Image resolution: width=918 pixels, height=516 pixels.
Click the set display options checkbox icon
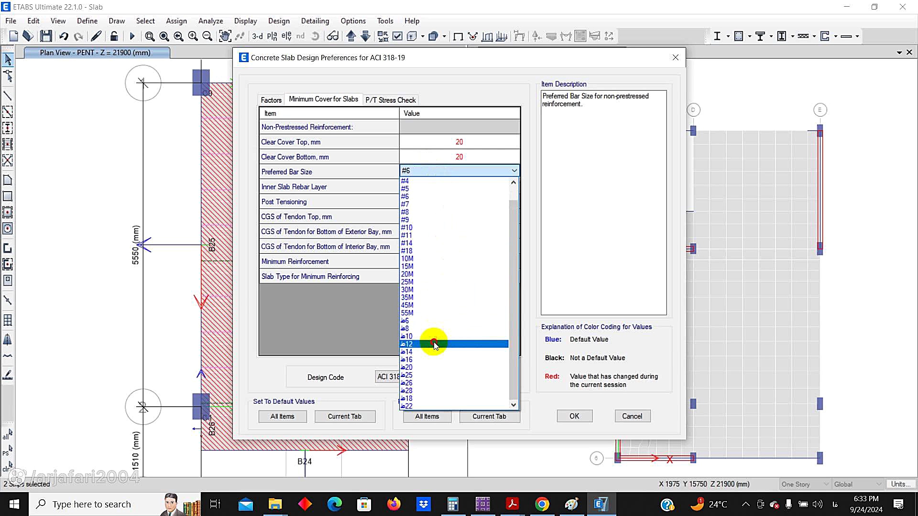click(397, 36)
